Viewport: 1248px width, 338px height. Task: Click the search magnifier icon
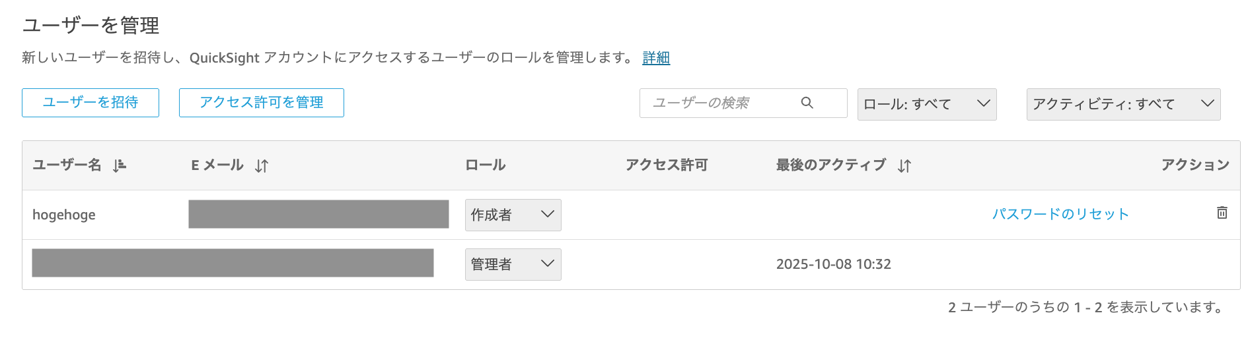click(807, 103)
